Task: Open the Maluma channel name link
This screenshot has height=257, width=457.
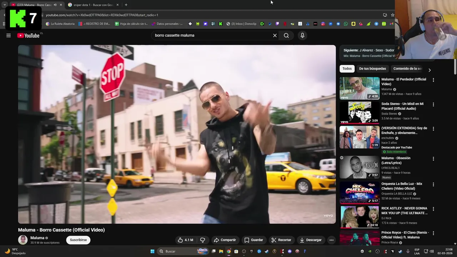Action: coord(37,238)
